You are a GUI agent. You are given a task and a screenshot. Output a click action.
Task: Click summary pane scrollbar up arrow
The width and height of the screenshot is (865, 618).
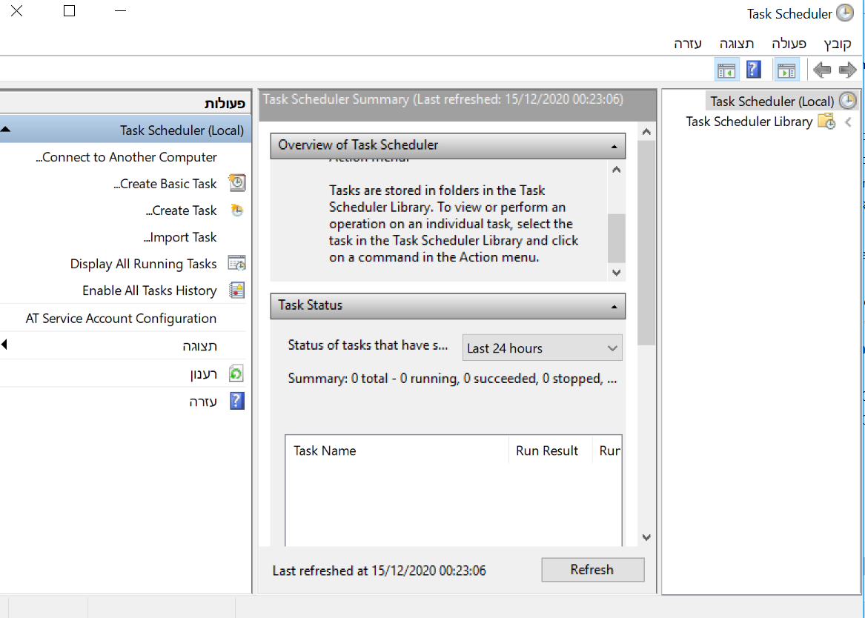(x=646, y=132)
